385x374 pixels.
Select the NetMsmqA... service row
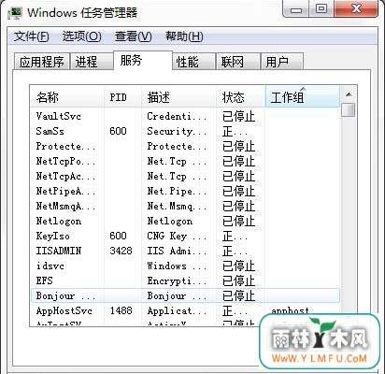(x=185, y=206)
